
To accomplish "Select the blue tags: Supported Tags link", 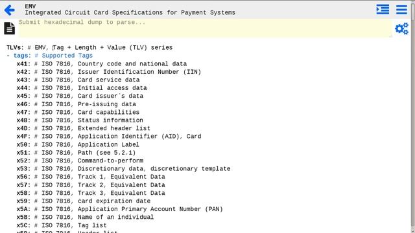I will point(53,56).
